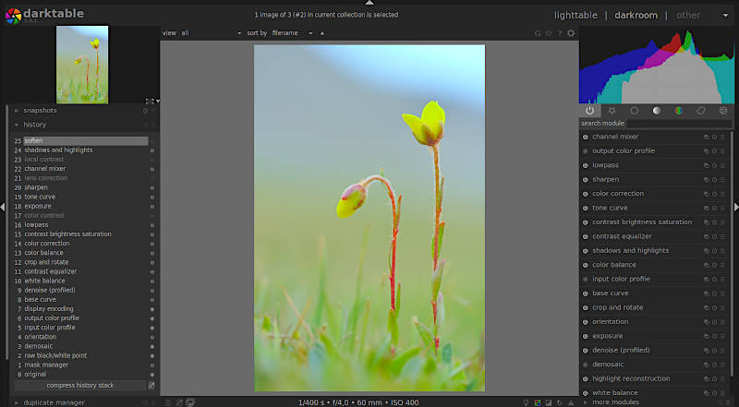Toggle sharpen module power button
Screen dimensions: 739x407
coord(586,179)
